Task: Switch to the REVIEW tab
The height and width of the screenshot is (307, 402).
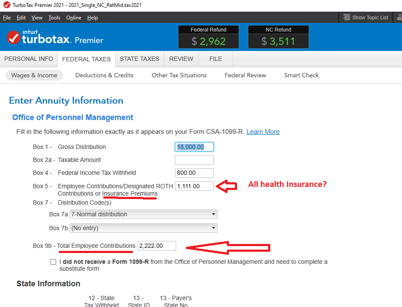Action: (181, 59)
